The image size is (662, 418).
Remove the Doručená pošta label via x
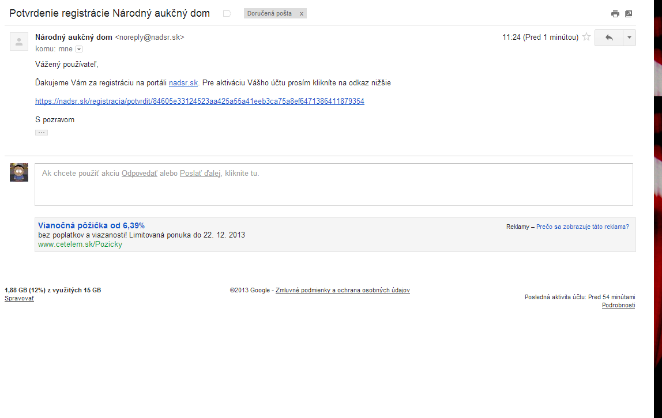coord(302,14)
